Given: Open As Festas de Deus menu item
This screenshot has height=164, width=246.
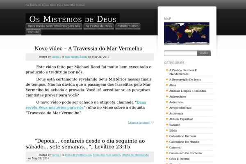Looking at the screenshot, I should pos(98,26).
